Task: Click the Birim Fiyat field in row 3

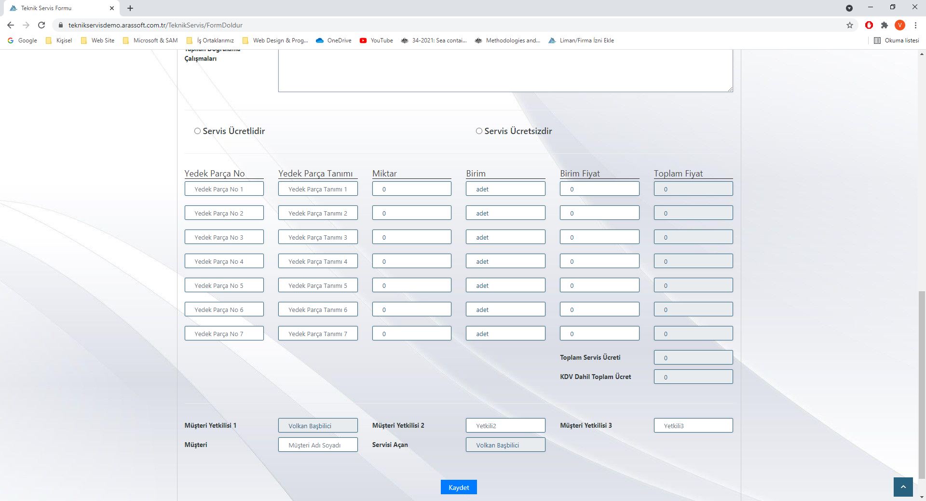Action: [599, 237]
